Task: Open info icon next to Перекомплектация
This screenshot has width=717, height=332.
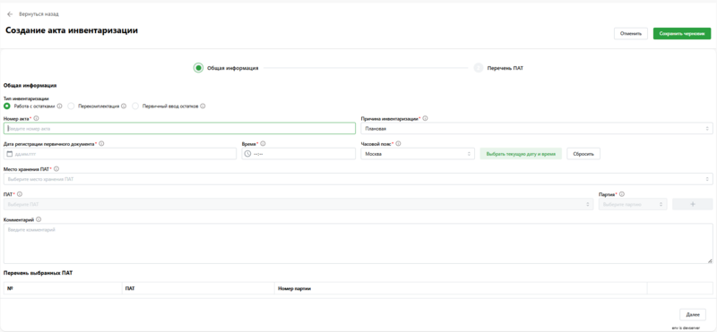Action: 124,106
